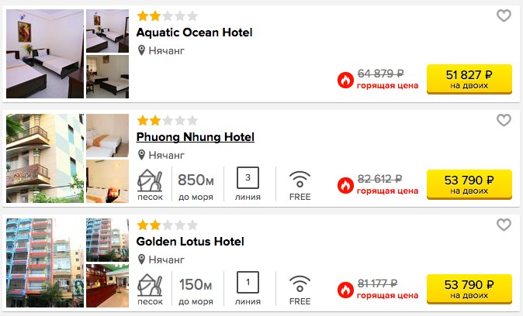Select the Phuong Nhung 53 790 ₽ price button
This screenshot has width=523, height=316.
[469, 184]
